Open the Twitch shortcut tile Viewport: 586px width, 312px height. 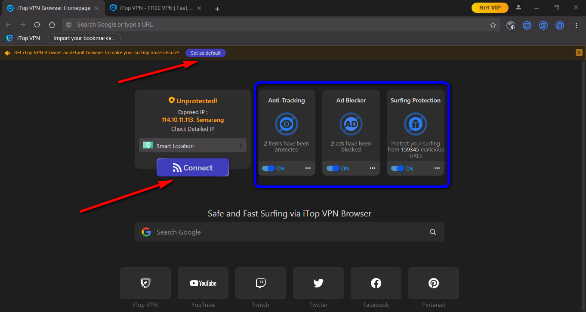(261, 283)
